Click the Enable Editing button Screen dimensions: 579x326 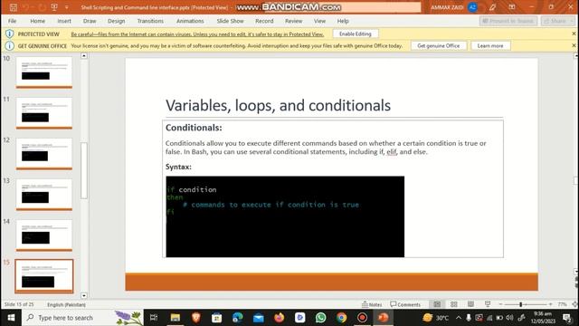355,34
